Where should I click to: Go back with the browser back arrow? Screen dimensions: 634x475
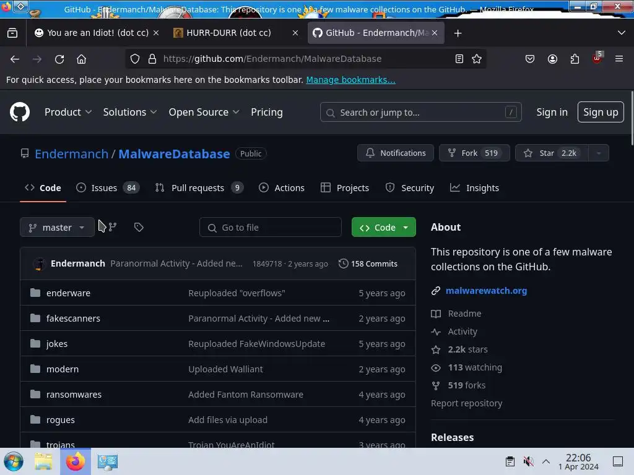pyautogui.click(x=15, y=59)
